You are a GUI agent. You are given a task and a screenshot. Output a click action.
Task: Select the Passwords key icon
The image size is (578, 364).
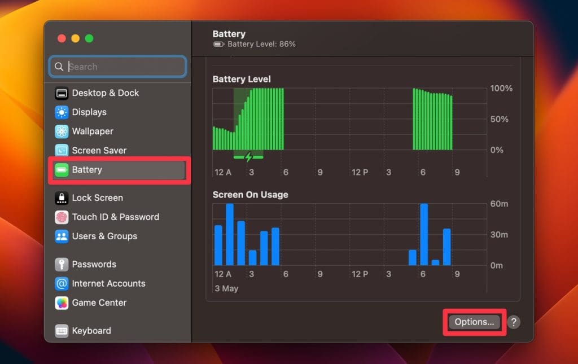coord(62,265)
